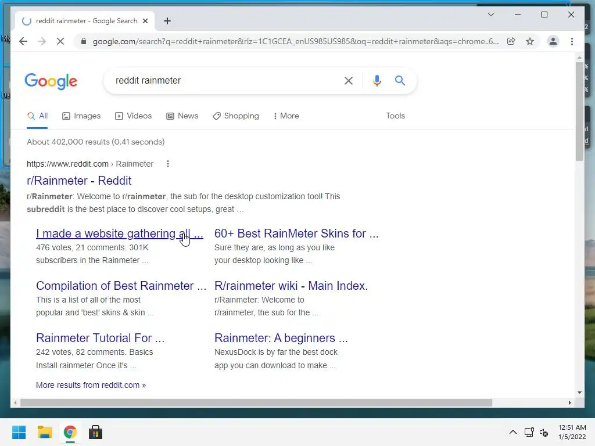Show hidden system tray icons
The height and width of the screenshot is (446, 595).
512,432
